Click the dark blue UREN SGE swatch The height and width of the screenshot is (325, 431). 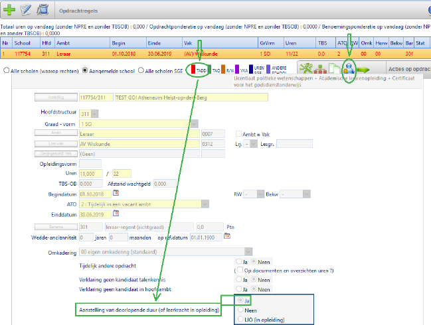tap(251, 69)
